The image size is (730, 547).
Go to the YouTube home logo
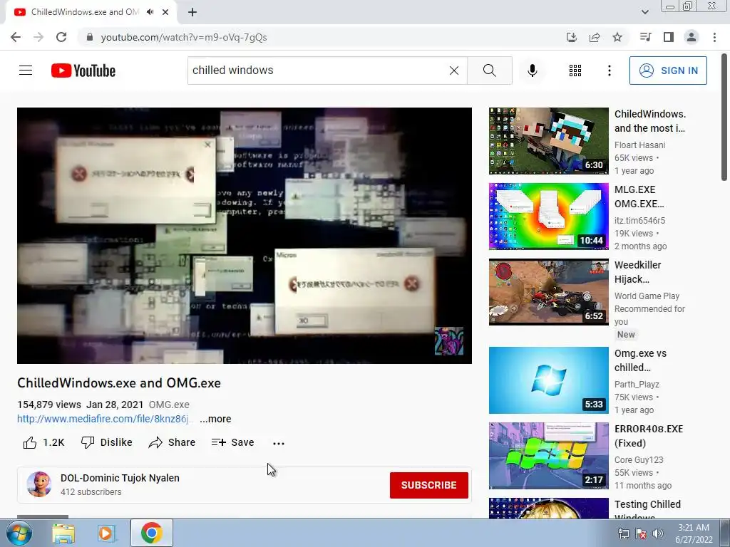point(83,71)
